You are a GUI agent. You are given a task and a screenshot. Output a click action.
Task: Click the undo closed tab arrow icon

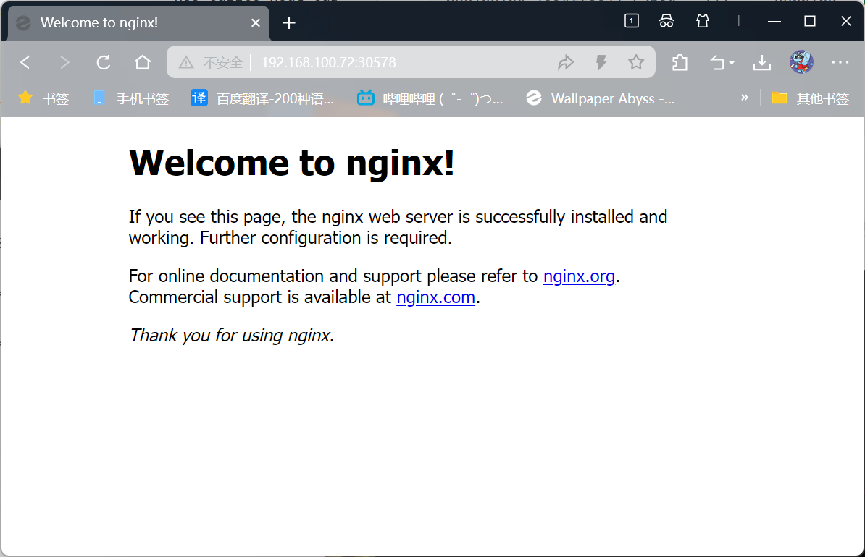(717, 63)
